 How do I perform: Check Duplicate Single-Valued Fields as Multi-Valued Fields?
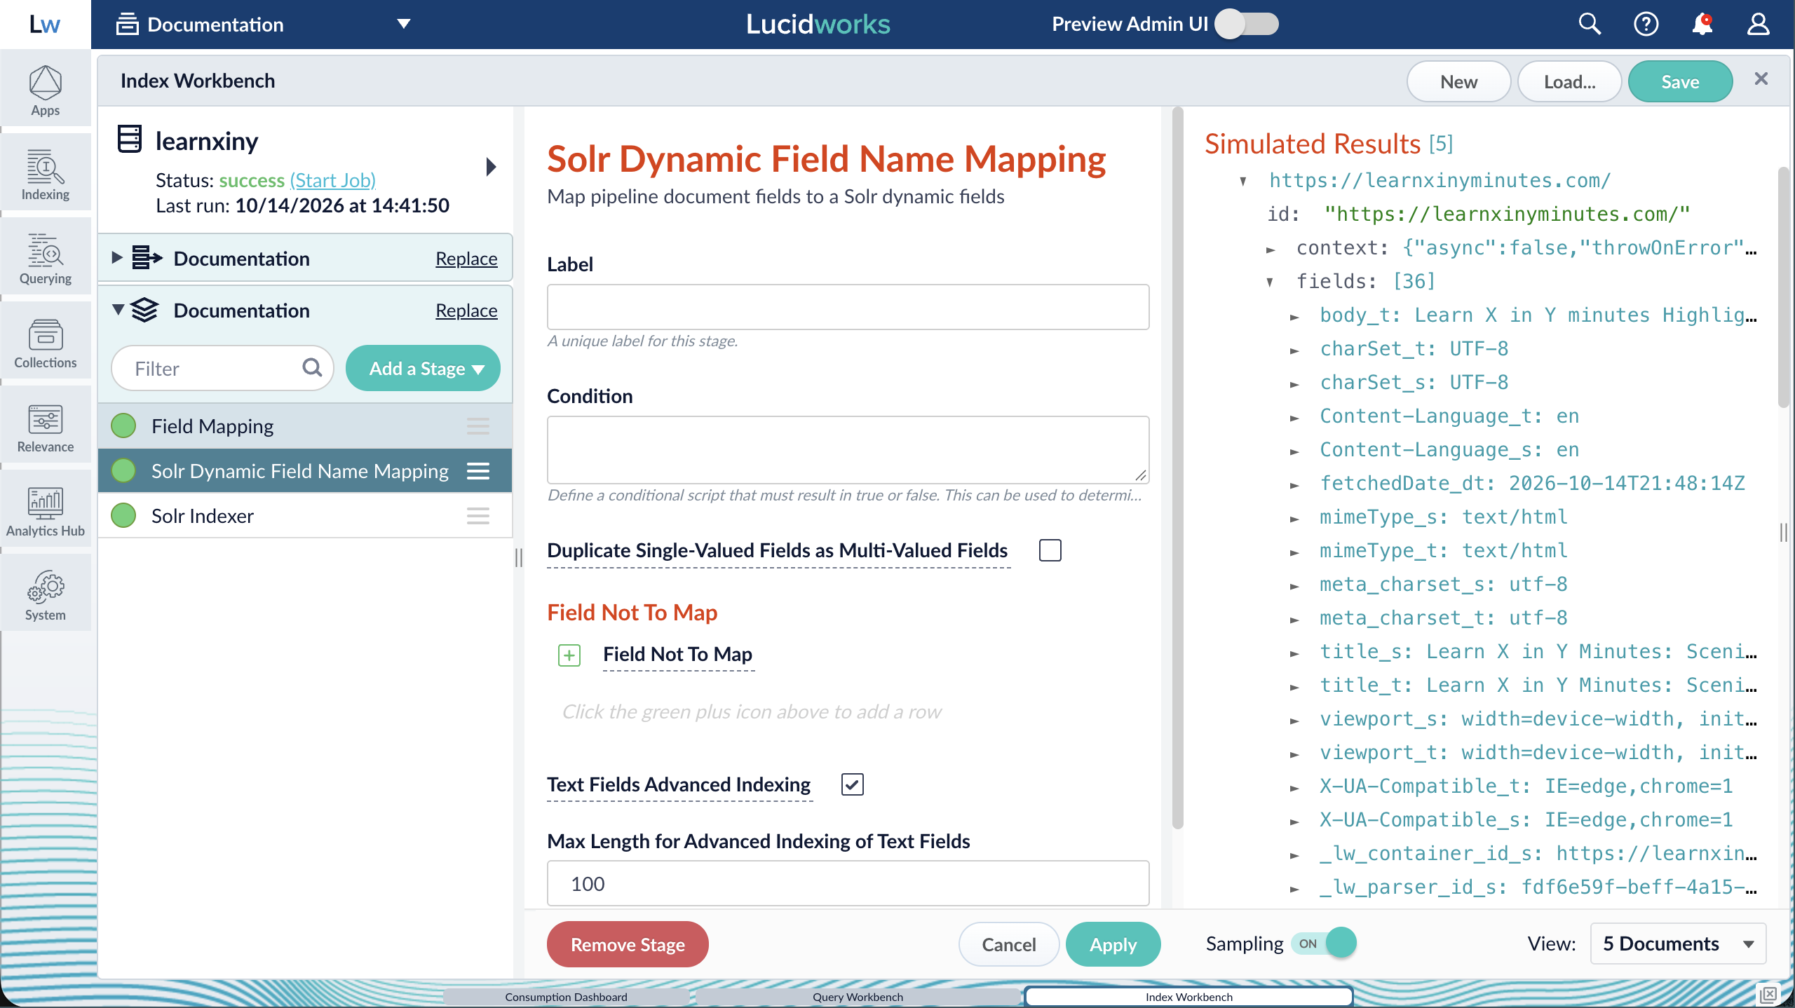1050,550
